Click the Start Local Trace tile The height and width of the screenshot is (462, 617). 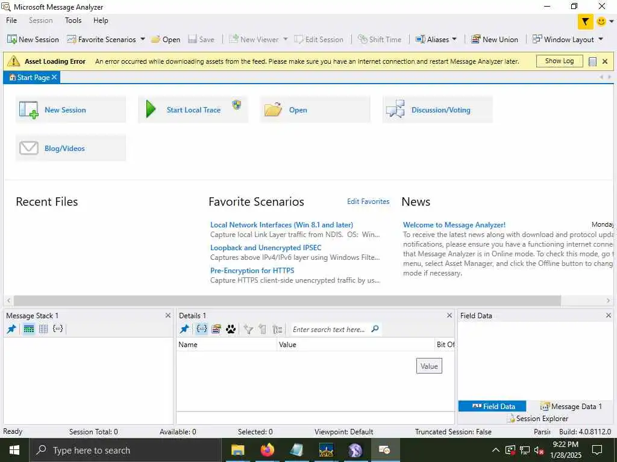click(x=193, y=109)
